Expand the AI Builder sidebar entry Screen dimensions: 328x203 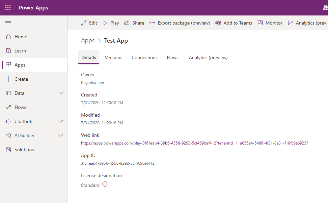pyautogui.click(x=61, y=135)
